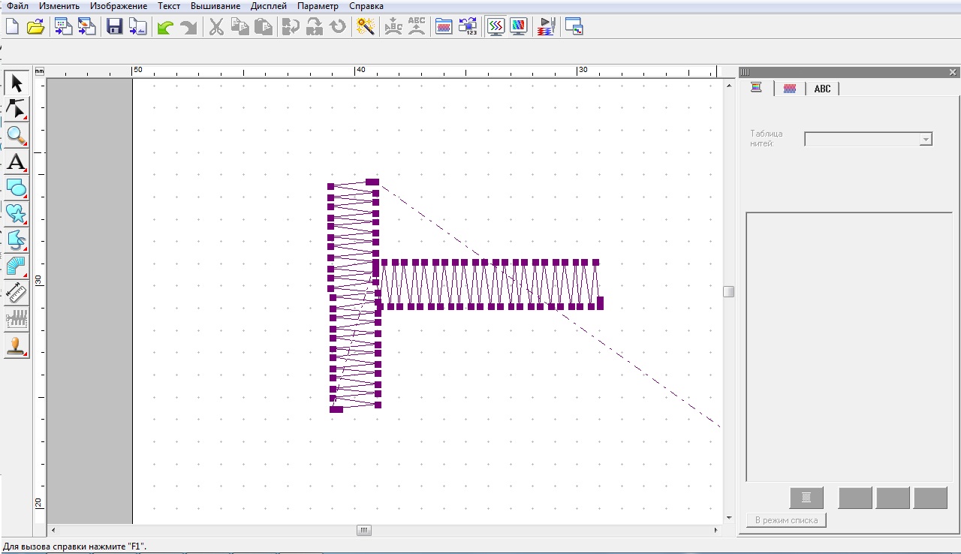Switch to the ABC tab in the side panel
The image size is (961, 554).
(x=822, y=89)
